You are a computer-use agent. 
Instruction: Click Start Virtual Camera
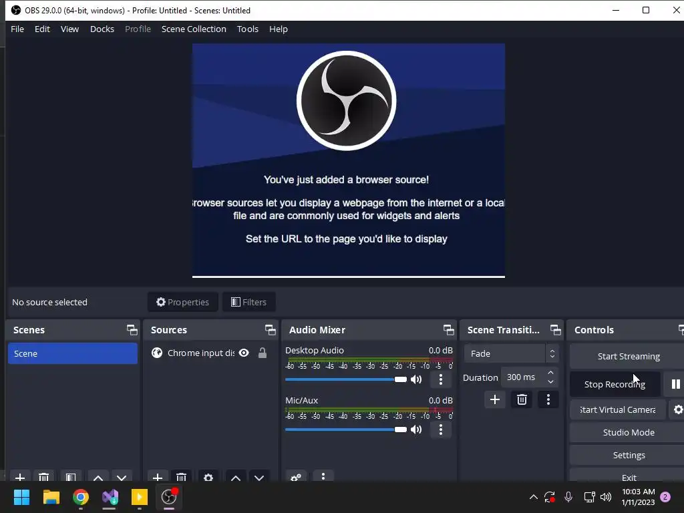[618, 410]
